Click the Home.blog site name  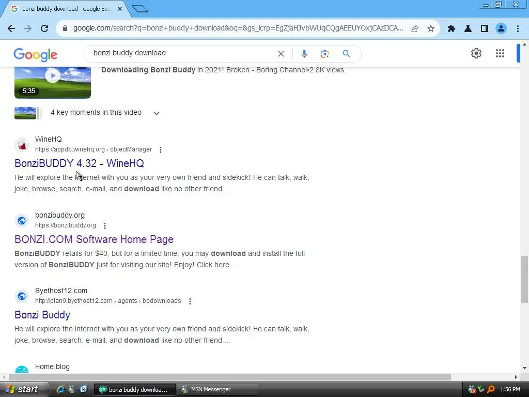(52, 367)
